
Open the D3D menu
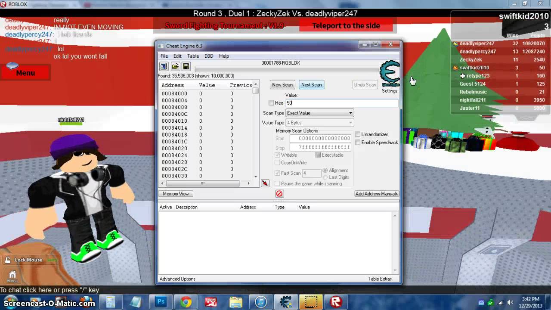[209, 56]
